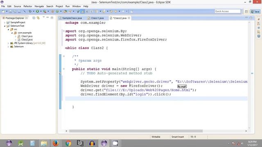
Task: Click the Firefox icon in the taskbar
Action: pyautogui.click(x=56, y=143)
